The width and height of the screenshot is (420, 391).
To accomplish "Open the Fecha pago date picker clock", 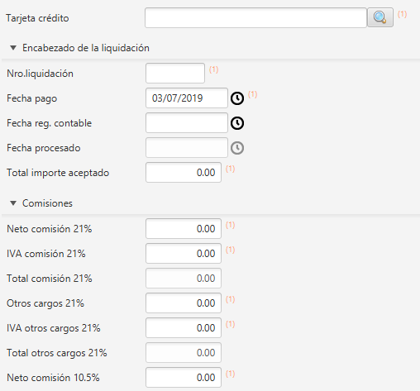I will tap(237, 98).
